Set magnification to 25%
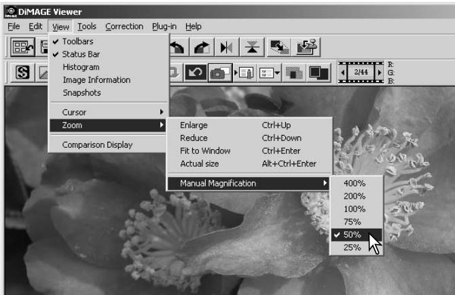455x295 pixels. pyautogui.click(x=357, y=248)
